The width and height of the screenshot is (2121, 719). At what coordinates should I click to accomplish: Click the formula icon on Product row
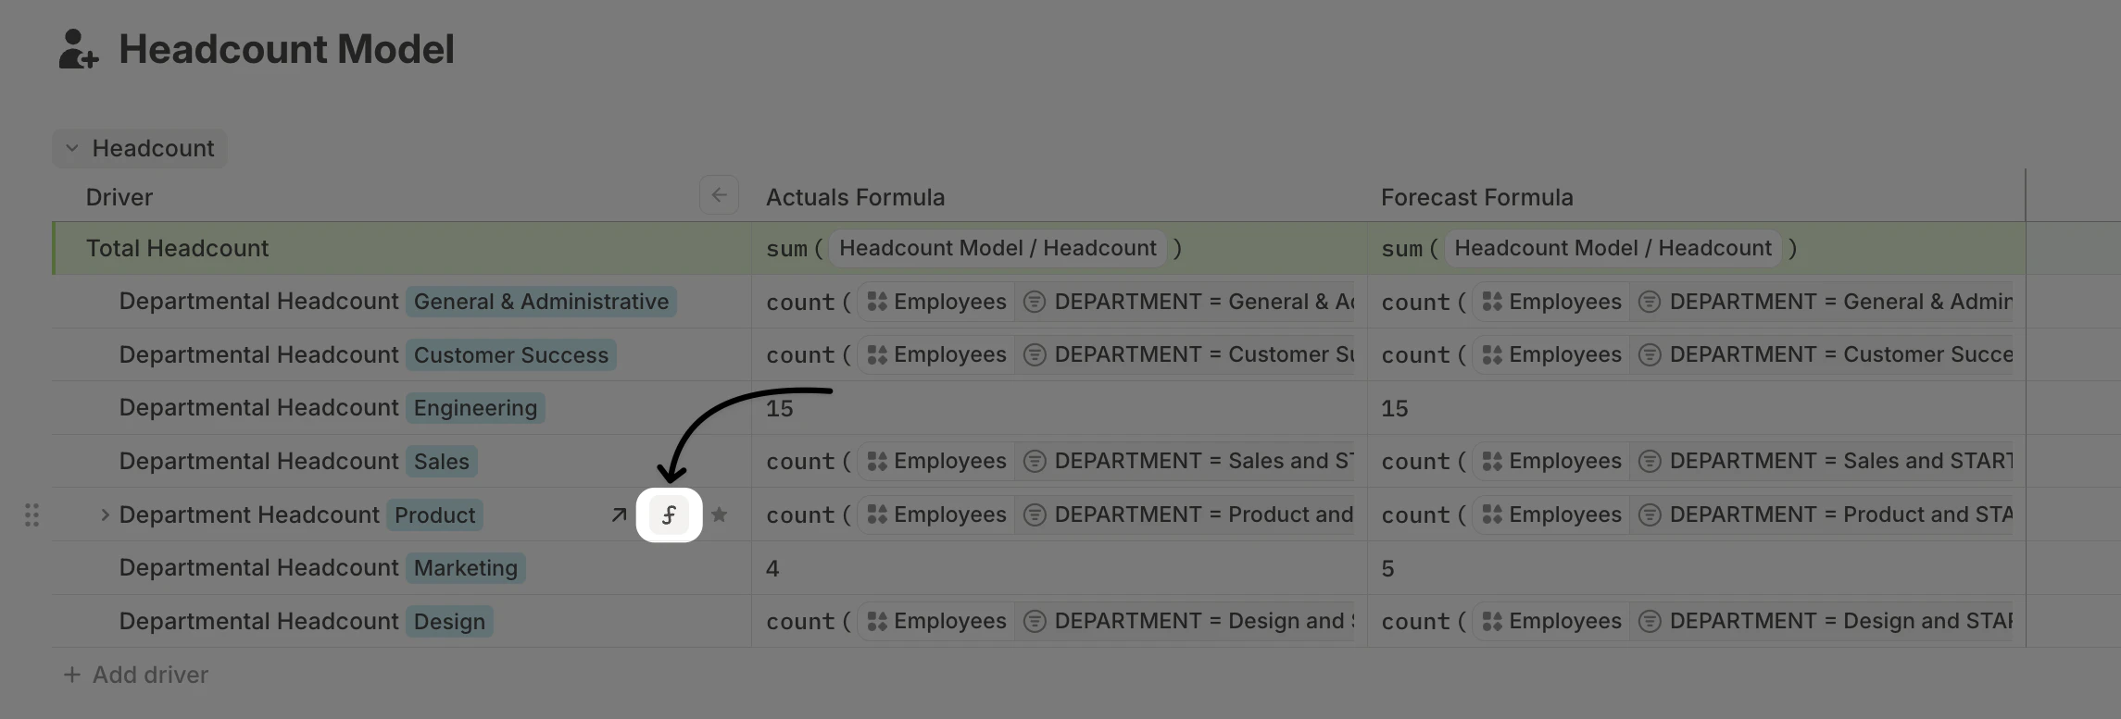tap(669, 514)
